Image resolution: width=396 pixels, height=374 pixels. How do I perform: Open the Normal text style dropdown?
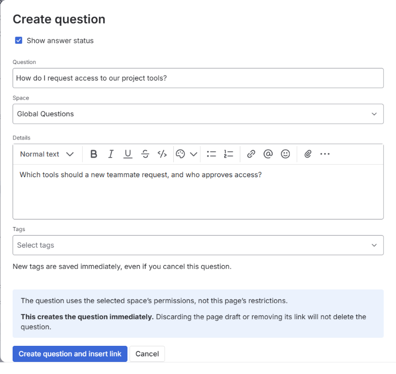tap(47, 154)
